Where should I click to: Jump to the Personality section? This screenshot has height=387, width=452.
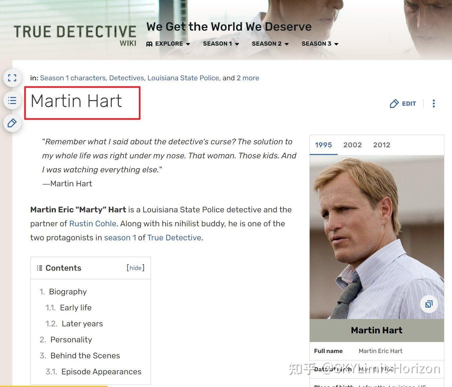(x=71, y=340)
